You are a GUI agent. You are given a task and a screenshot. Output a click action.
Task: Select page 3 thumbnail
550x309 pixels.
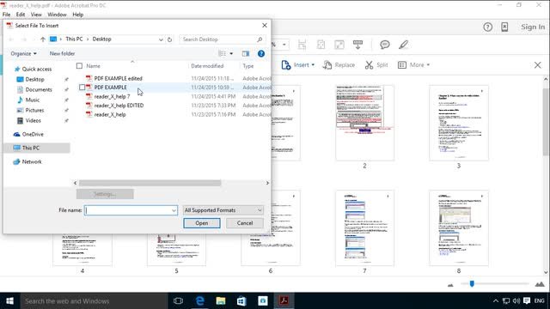pos(459,123)
